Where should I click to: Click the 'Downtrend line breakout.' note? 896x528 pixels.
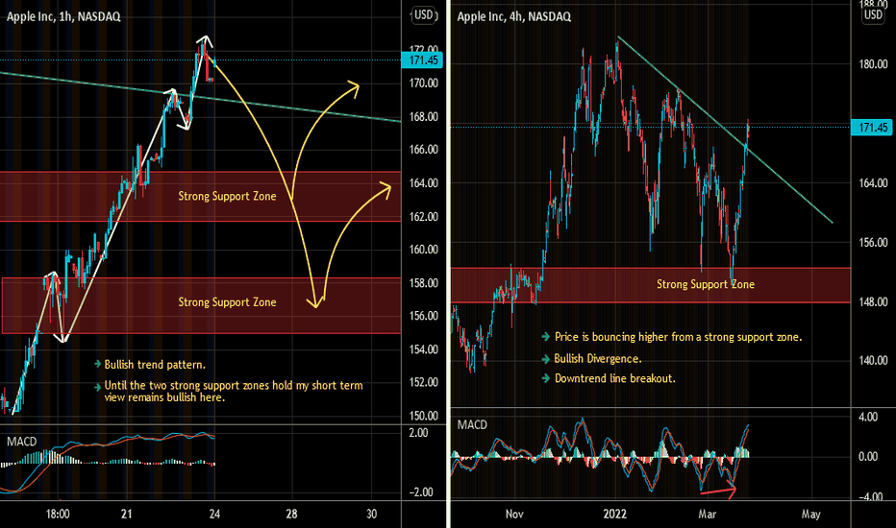(615, 378)
